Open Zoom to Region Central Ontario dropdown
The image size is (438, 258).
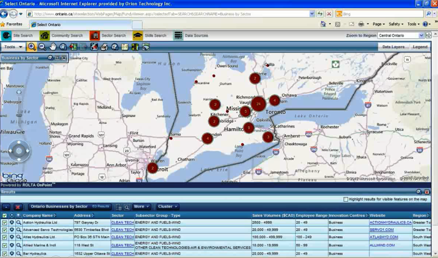401,35
